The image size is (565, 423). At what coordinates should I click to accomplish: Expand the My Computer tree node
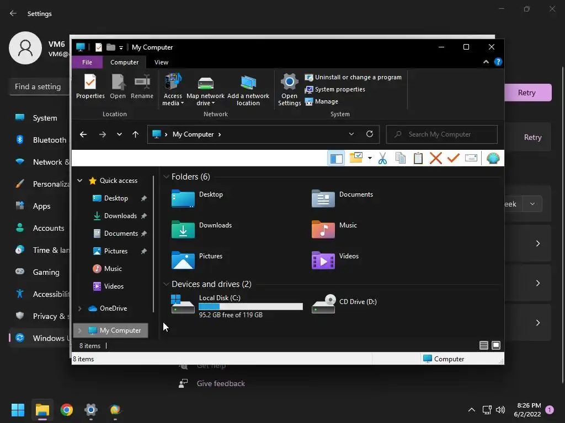click(79, 330)
